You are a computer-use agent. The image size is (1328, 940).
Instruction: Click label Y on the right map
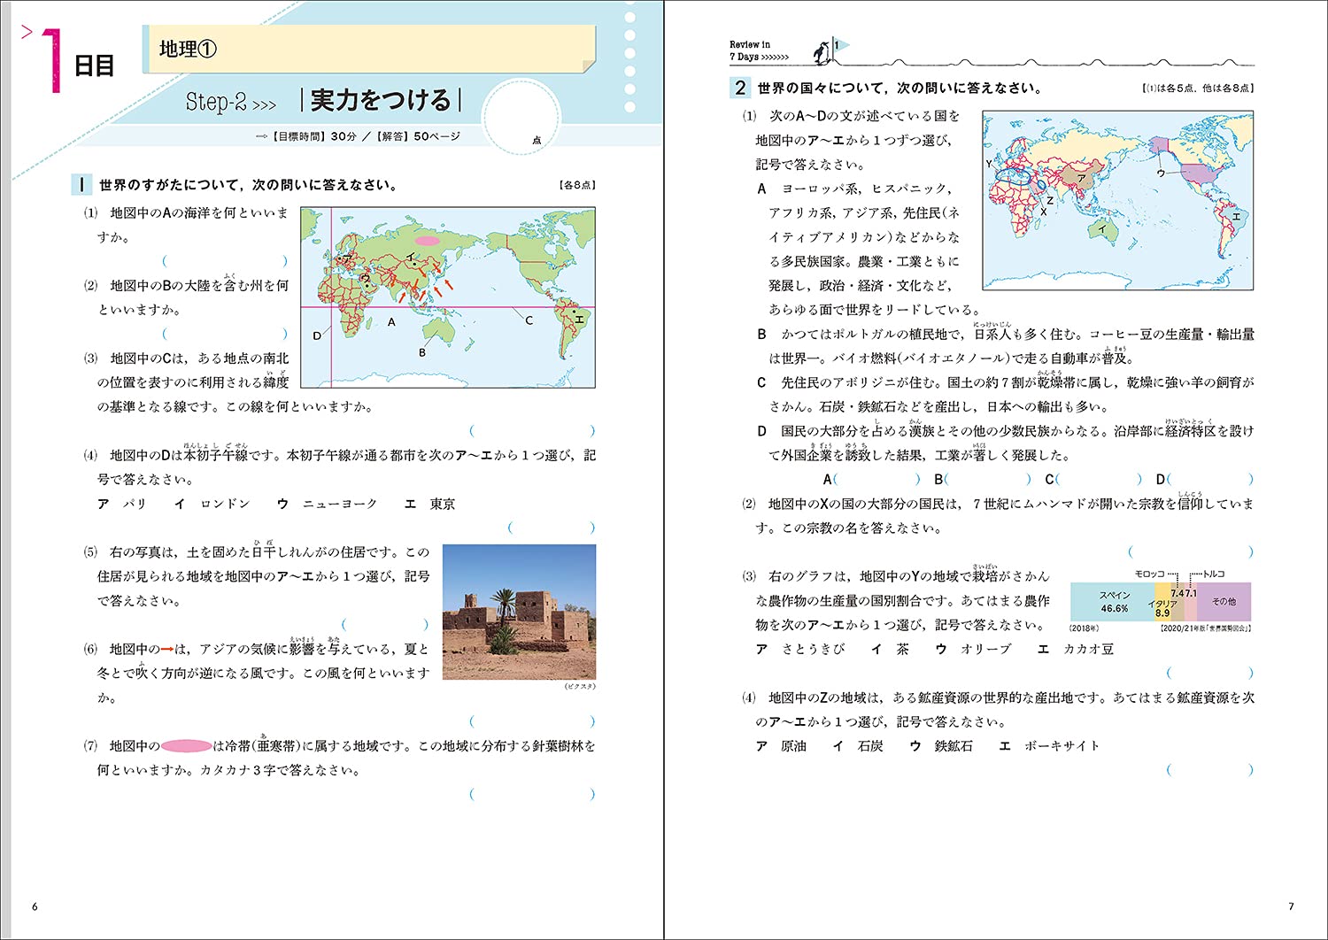[x=990, y=164]
